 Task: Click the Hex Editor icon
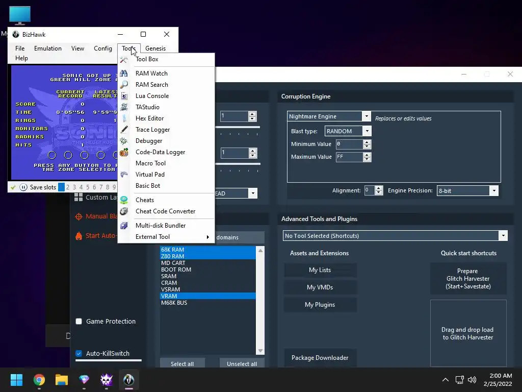pos(124,118)
